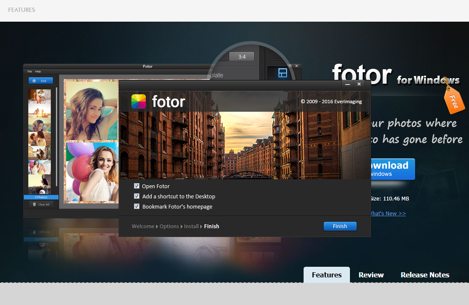Click Add button in background Fotor window
The width and height of the screenshot is (469, 305).
pyautogui.click(x=41, y=81)
